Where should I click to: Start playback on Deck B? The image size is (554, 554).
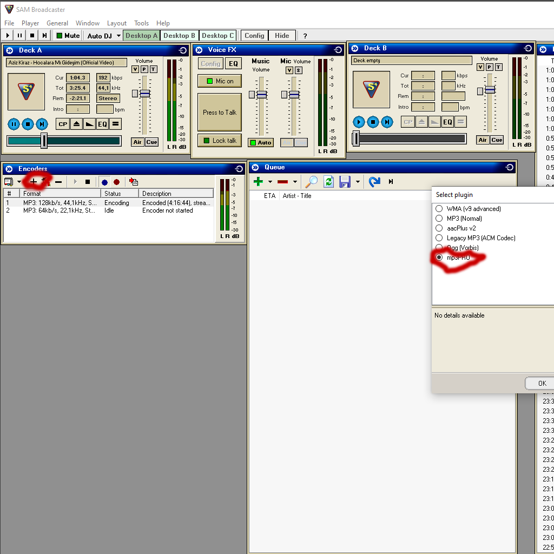(x=359, y=122)
